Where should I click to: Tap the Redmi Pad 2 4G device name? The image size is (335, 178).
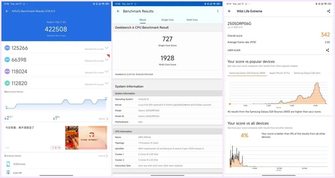[x=56, y=22]
